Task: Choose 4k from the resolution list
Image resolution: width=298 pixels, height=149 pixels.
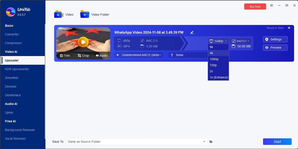Action: (211, 53)
